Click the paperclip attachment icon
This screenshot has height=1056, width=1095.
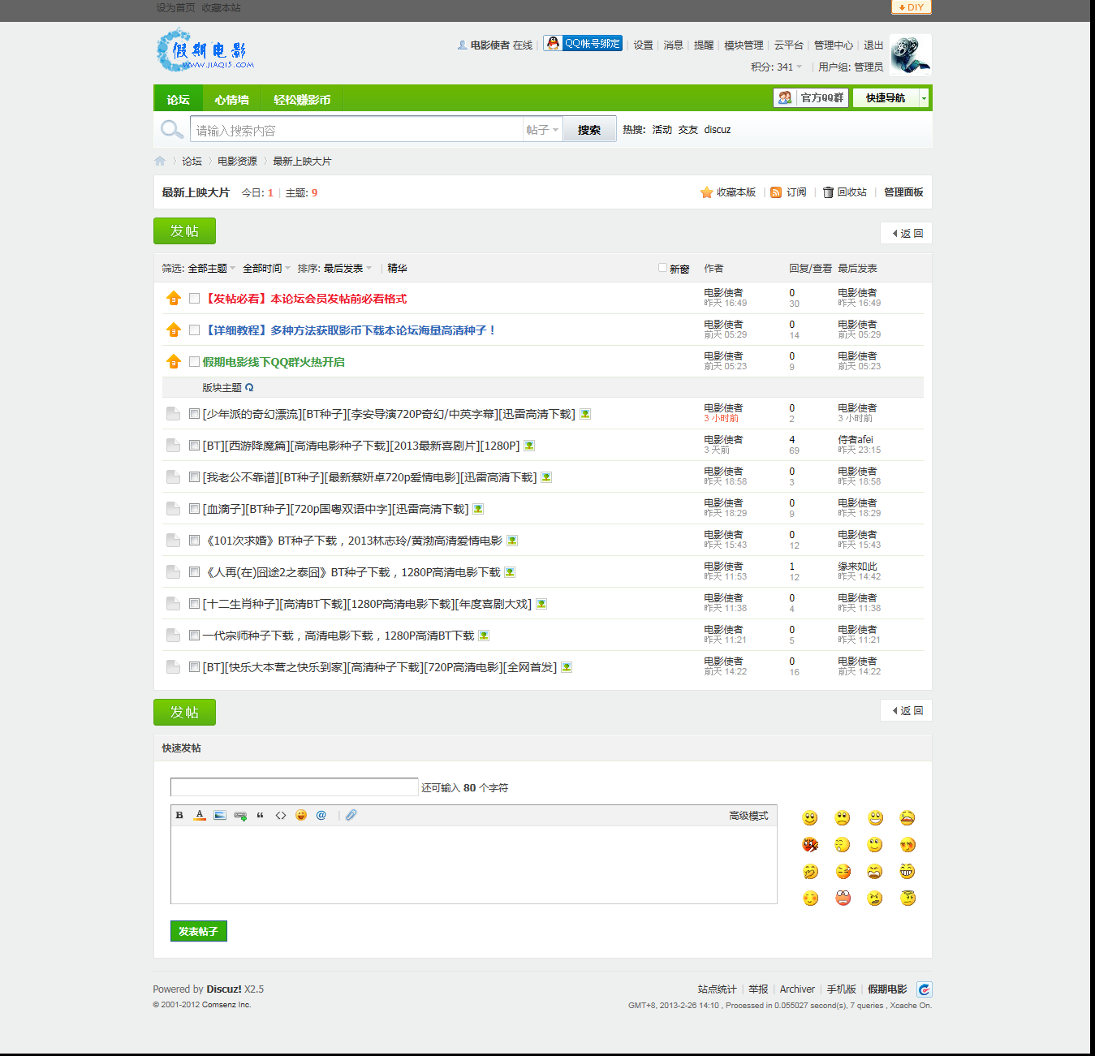351,816
